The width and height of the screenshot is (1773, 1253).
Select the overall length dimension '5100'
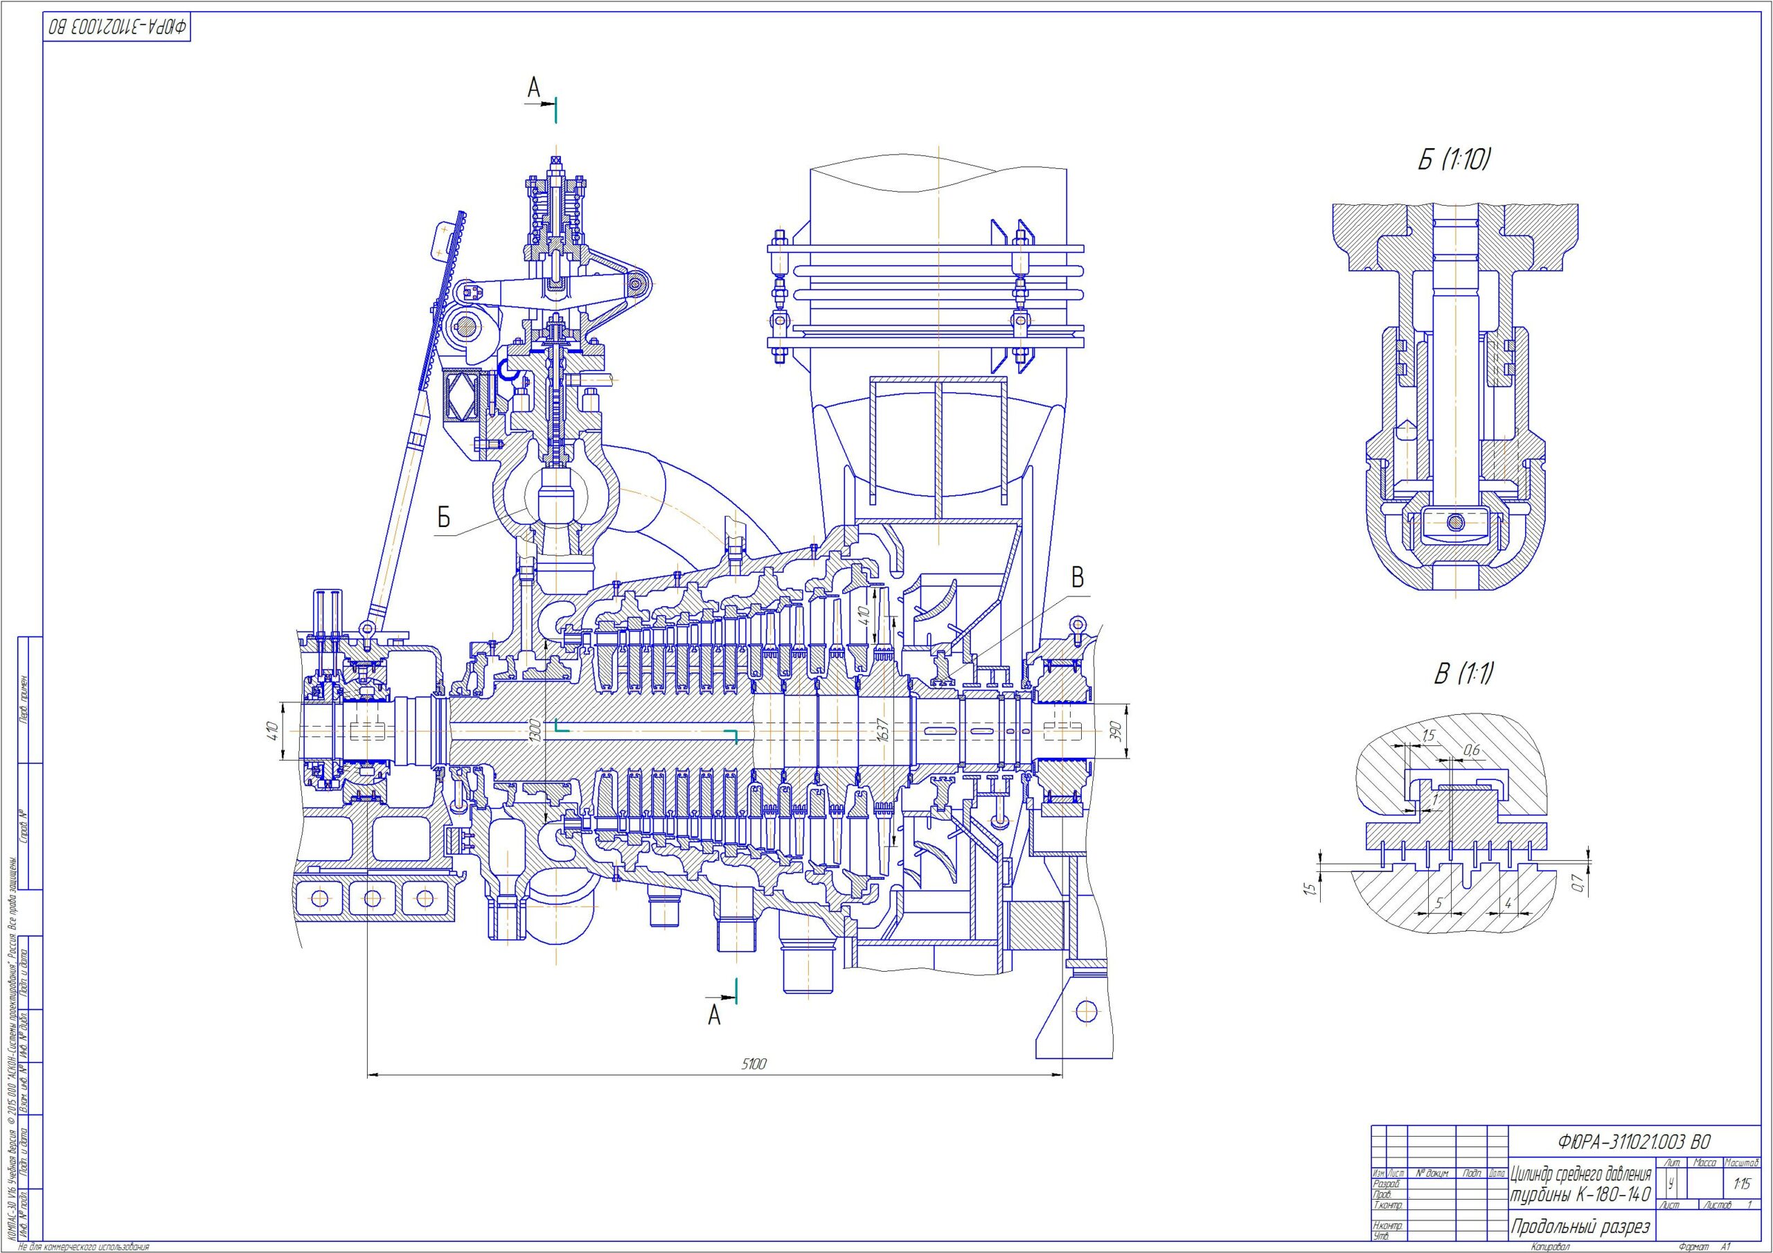(754, 1064)
